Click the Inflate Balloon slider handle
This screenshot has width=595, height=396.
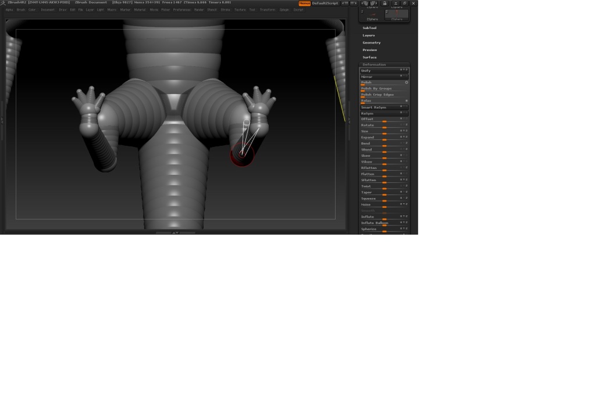pyautogui.click(x=384, y=225)
